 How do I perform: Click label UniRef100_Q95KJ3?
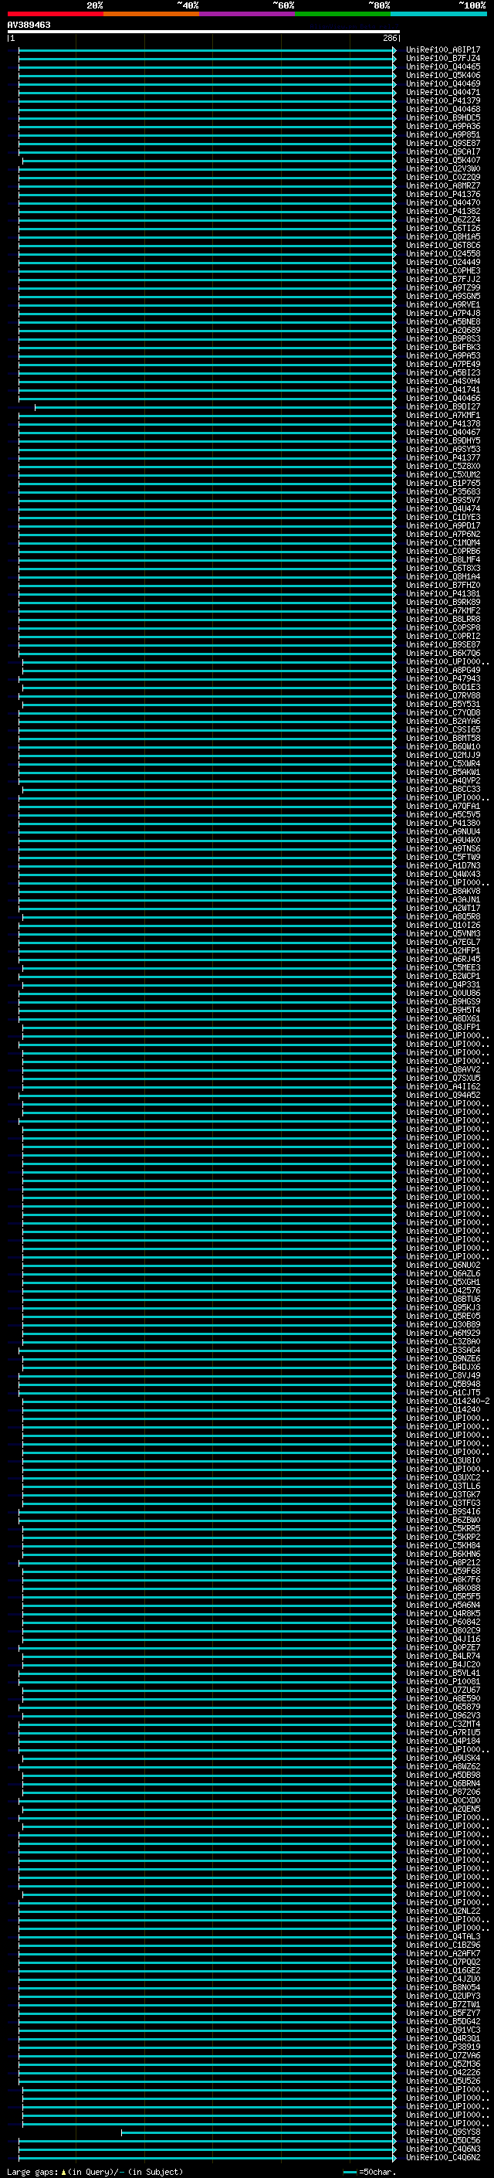442,1307
